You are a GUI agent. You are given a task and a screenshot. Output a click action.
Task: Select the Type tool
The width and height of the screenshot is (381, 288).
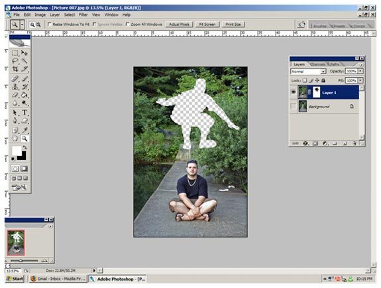[25, 112]
